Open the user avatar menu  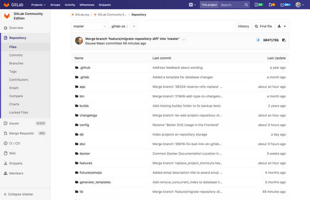300,5
